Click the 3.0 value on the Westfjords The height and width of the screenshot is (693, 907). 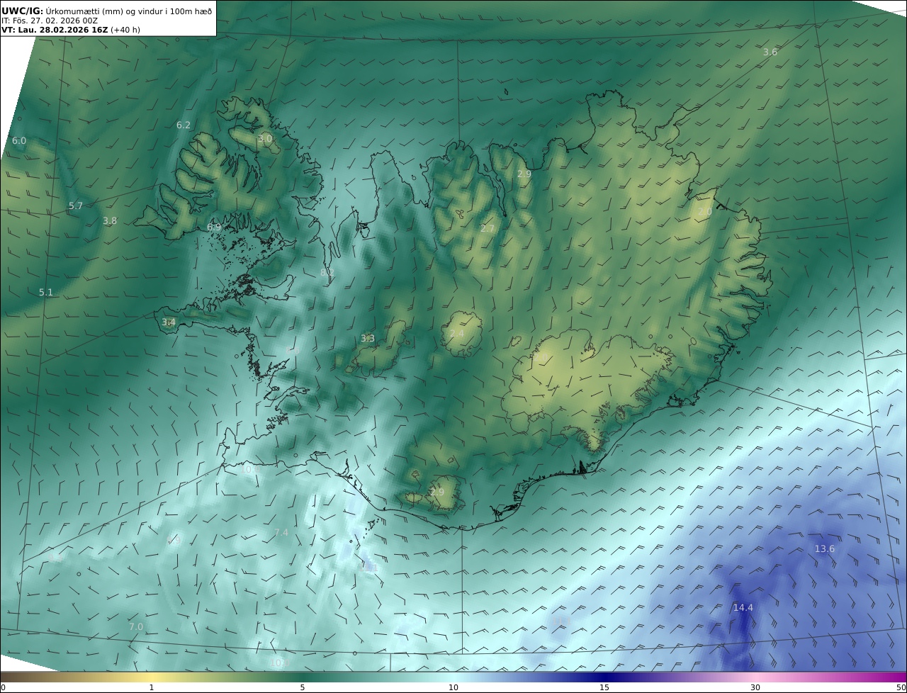(x=265, y=139)
